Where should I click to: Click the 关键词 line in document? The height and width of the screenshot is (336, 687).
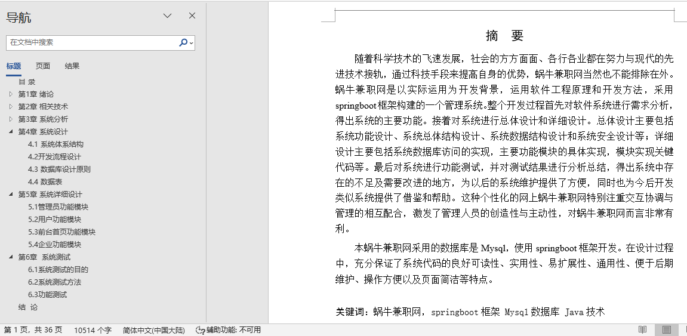[470, 312]
